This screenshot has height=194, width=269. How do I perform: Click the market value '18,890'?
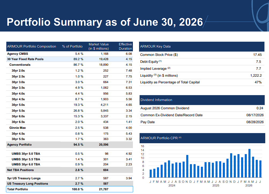[x=104, y=65]
